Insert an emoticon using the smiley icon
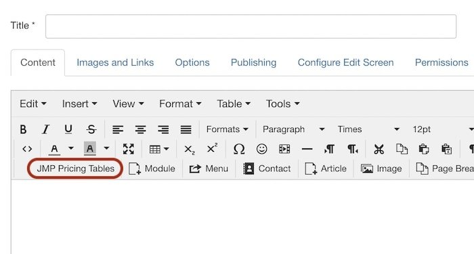The height and width of the screenshot is (254, 474). point(261,149)
